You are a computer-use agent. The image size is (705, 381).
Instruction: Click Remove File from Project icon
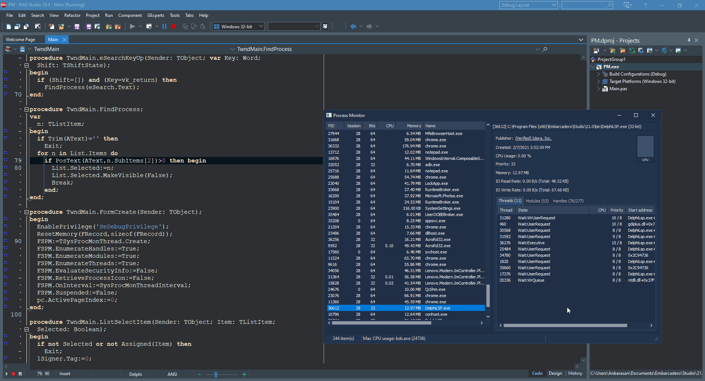coord(118,26)
